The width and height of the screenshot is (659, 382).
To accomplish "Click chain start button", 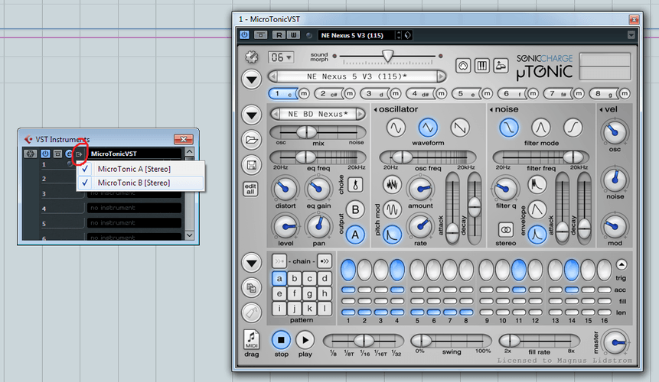I will (x=279, y=261).
